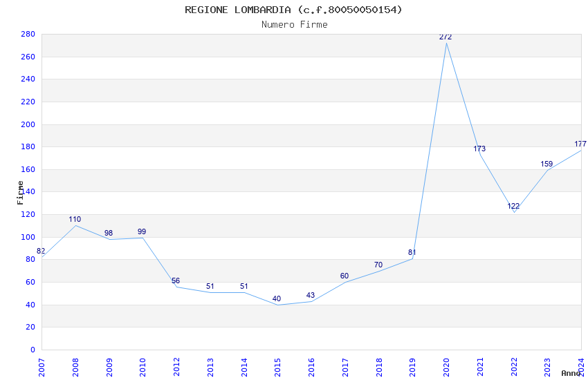Click the y-axis tick label 220
The width and height of the screenshot is (588, 380).
pos(28,102)
